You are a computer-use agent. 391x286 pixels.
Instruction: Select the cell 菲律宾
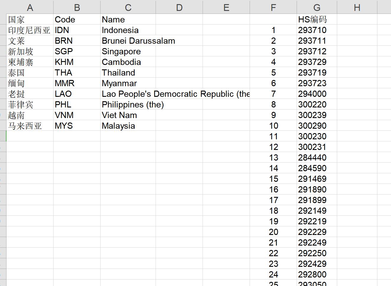[30, 104]
